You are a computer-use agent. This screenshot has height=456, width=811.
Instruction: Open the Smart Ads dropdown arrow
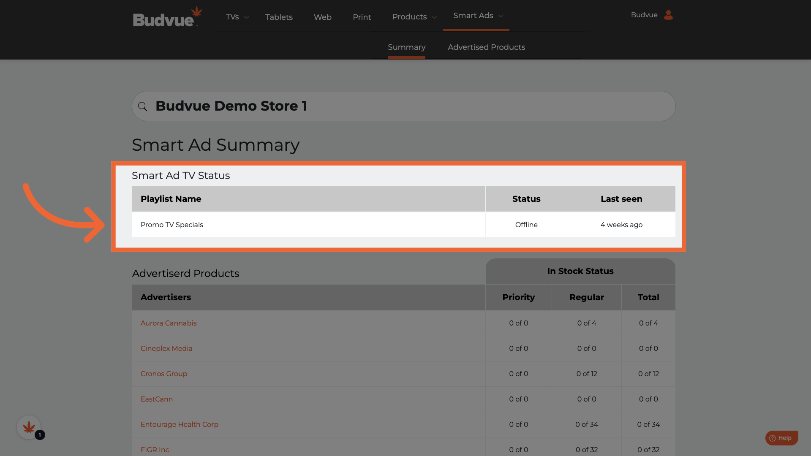pos(501,16)
